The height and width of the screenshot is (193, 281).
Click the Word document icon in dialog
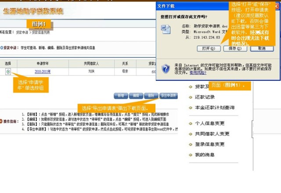pos(166,29)
